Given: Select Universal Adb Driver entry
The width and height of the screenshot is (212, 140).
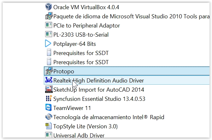Looking at the screenshot, I should [79, 135].
